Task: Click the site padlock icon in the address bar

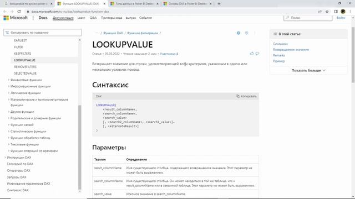Action: coord(28,12)
